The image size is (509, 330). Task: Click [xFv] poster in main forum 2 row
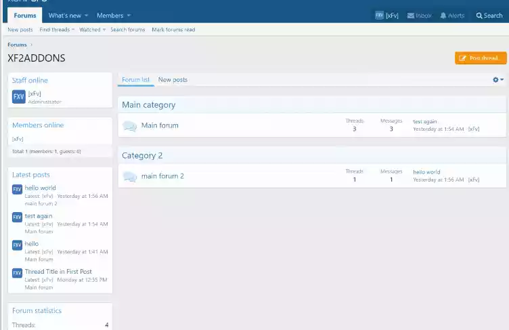point(474,180)
